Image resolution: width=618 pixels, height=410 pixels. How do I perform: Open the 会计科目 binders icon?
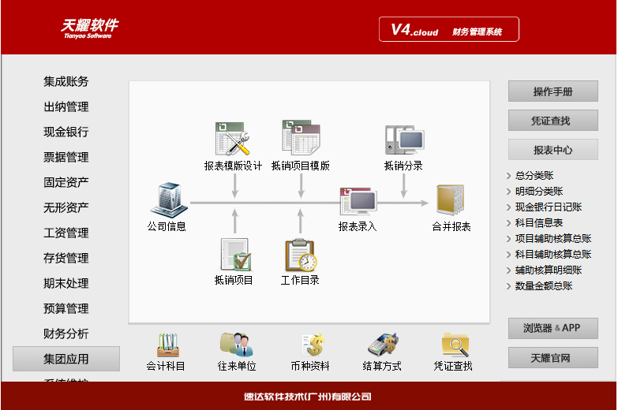(x=168, y=345)
